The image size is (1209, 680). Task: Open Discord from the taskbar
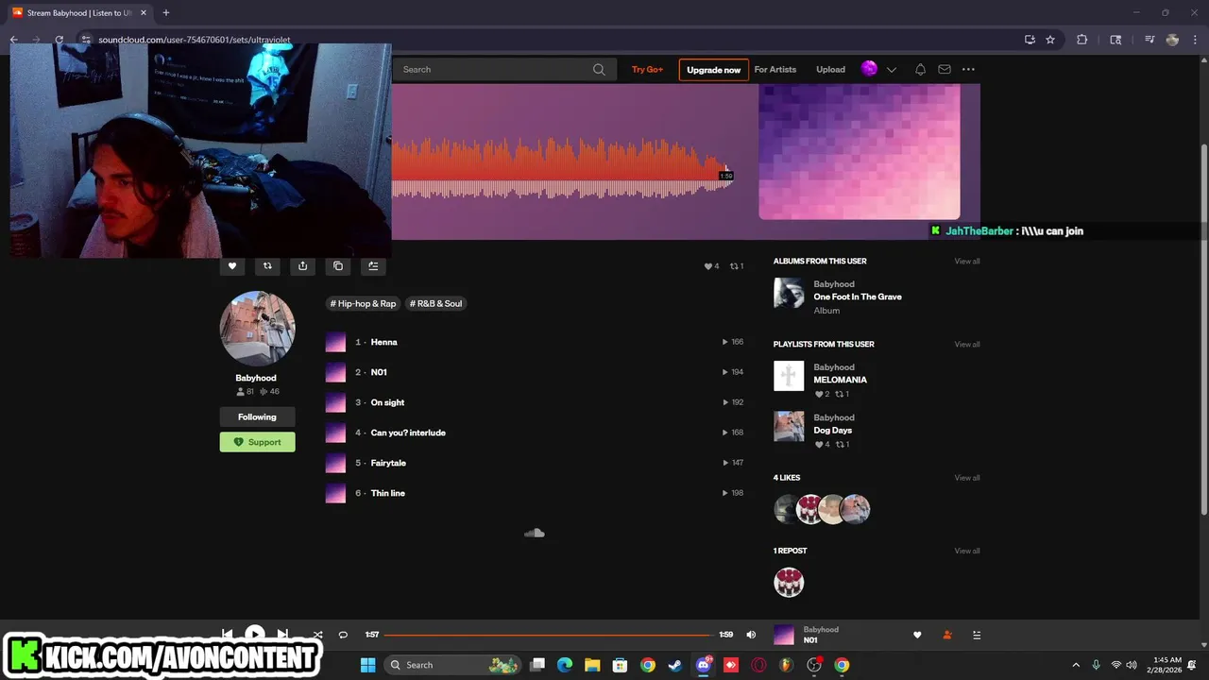pos(703,665)
